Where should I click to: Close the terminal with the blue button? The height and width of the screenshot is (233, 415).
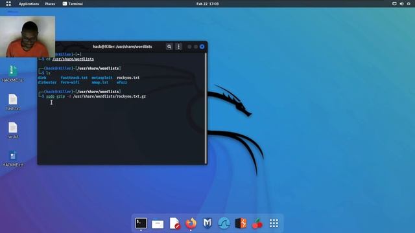[x=202, y=47]
